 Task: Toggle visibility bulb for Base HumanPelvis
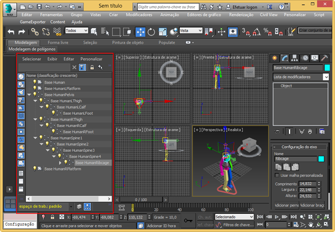click(35, 94)
